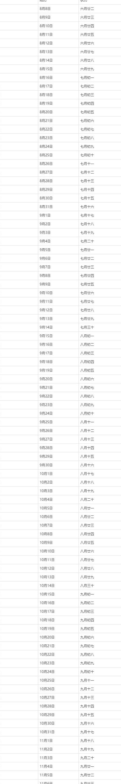Click the 六月廿二 lunar date cell
This screenshot has width=121, height=784.
tap(100, 9)
